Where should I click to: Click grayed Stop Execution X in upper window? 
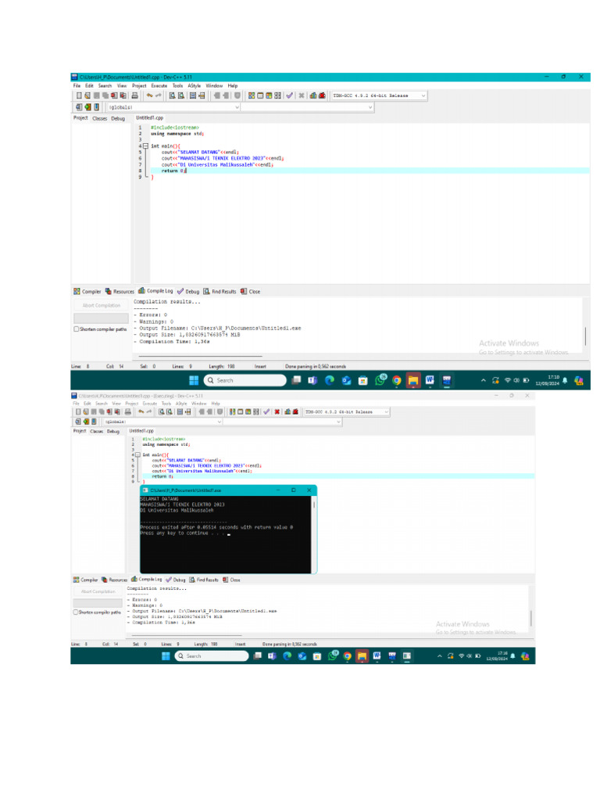point(301,95)
